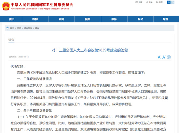Switch language to Chinese (中)
This screenshot has height=133, width=179.
[169, 2]
